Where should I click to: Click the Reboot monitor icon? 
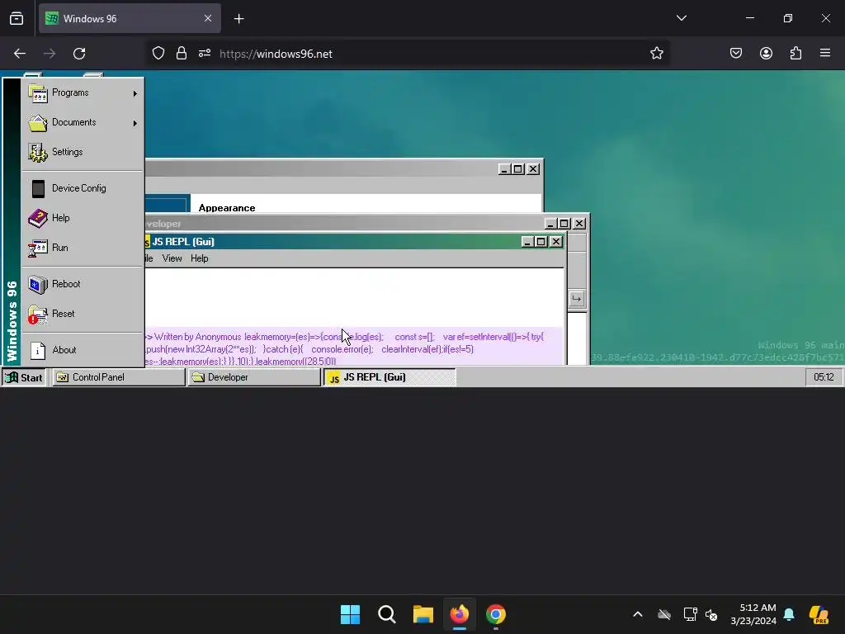pyautogui.click(x=38, y=284)
